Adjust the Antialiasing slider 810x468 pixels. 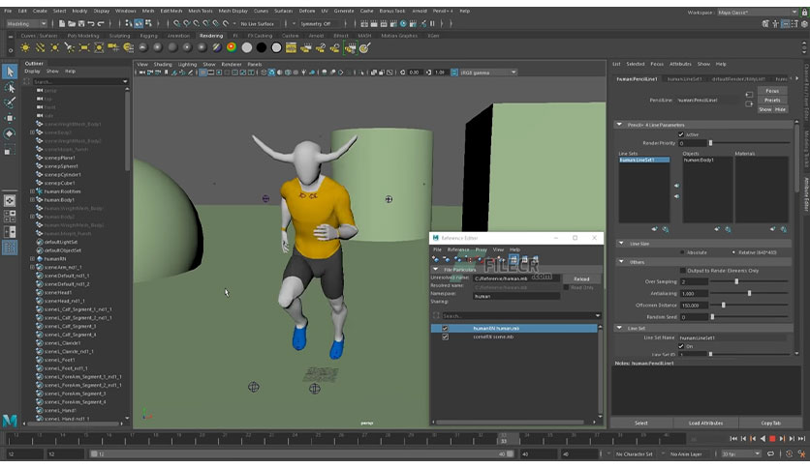click(x=749, y=293)
